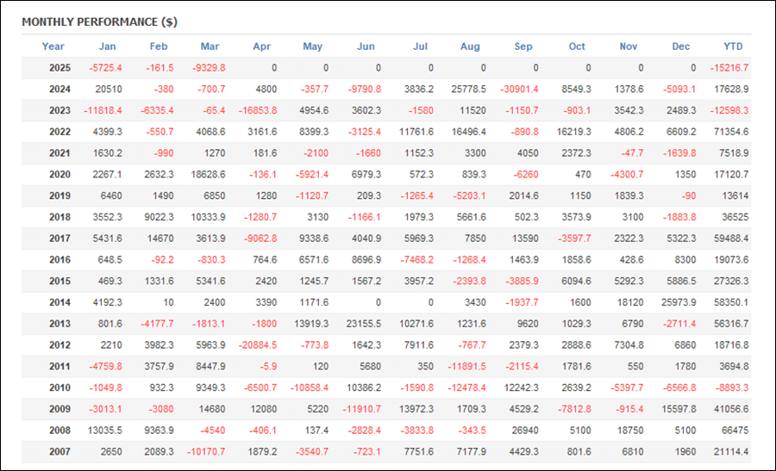This screenshot has height=471, width=776.
Task: Select the 2016 year row label
Action: pyautogui.click(x=59, y=259)
